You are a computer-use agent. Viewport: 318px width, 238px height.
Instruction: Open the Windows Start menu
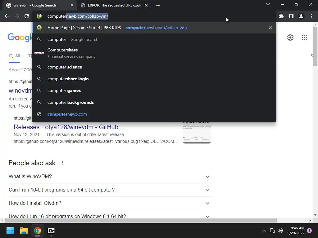(10, 231)
